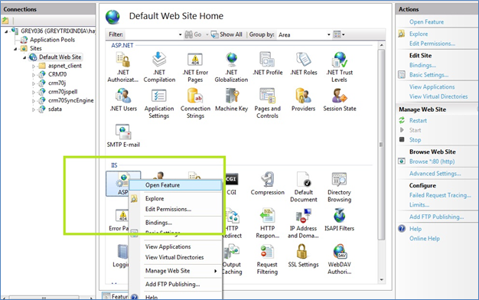Expand the crm70jspell application node
The height and width of the screenshot is (300, 479).
[x=34, y=92]
